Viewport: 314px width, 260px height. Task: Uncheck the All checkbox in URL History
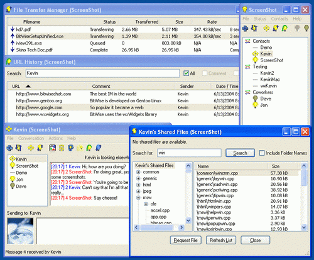[186, 73]
